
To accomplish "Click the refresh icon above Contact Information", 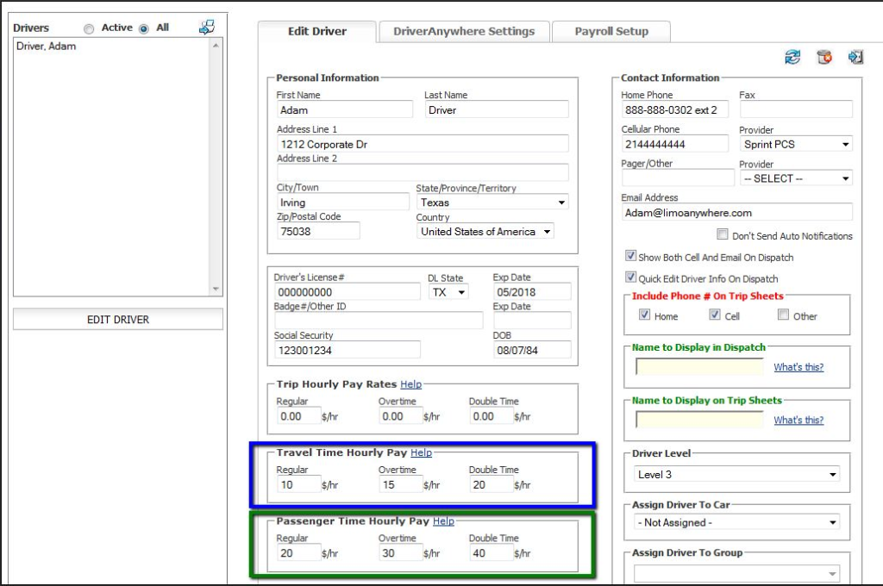I will coord(792,57).
